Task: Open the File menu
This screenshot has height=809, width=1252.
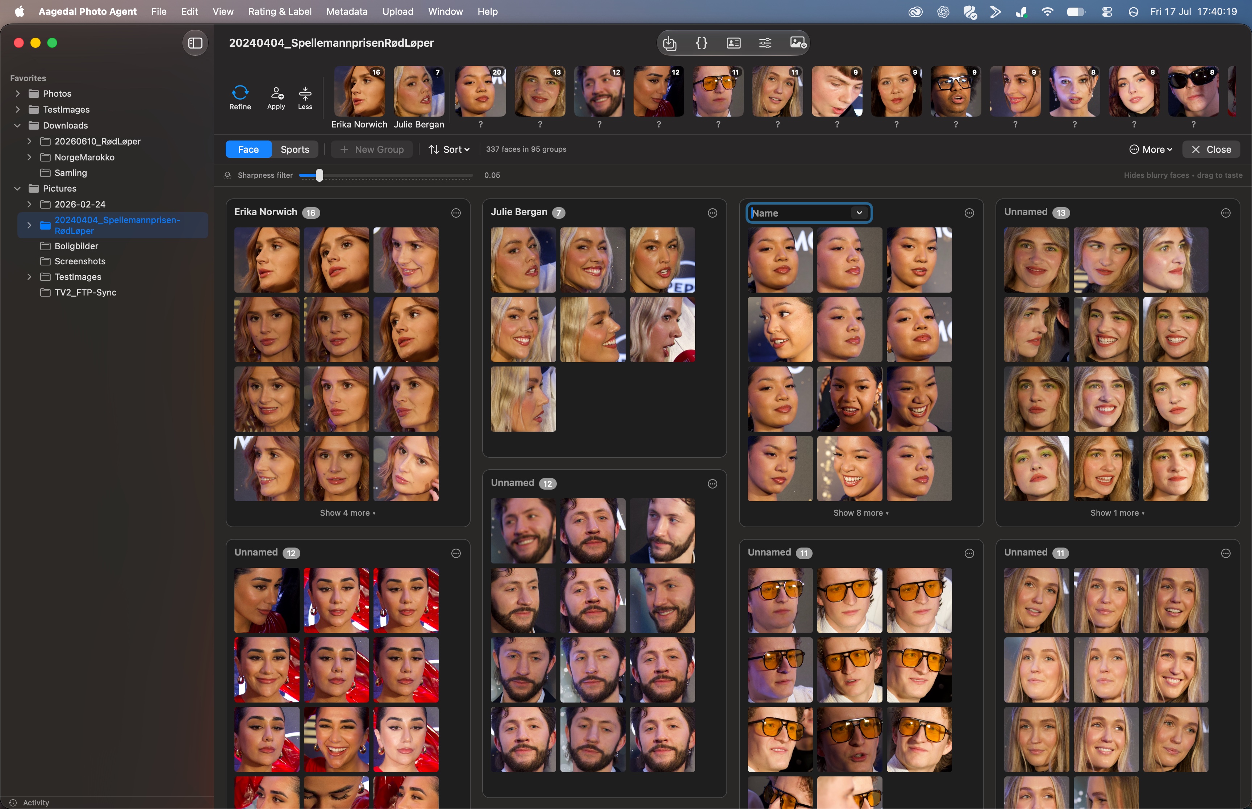Action: click(x=159, y=12)
